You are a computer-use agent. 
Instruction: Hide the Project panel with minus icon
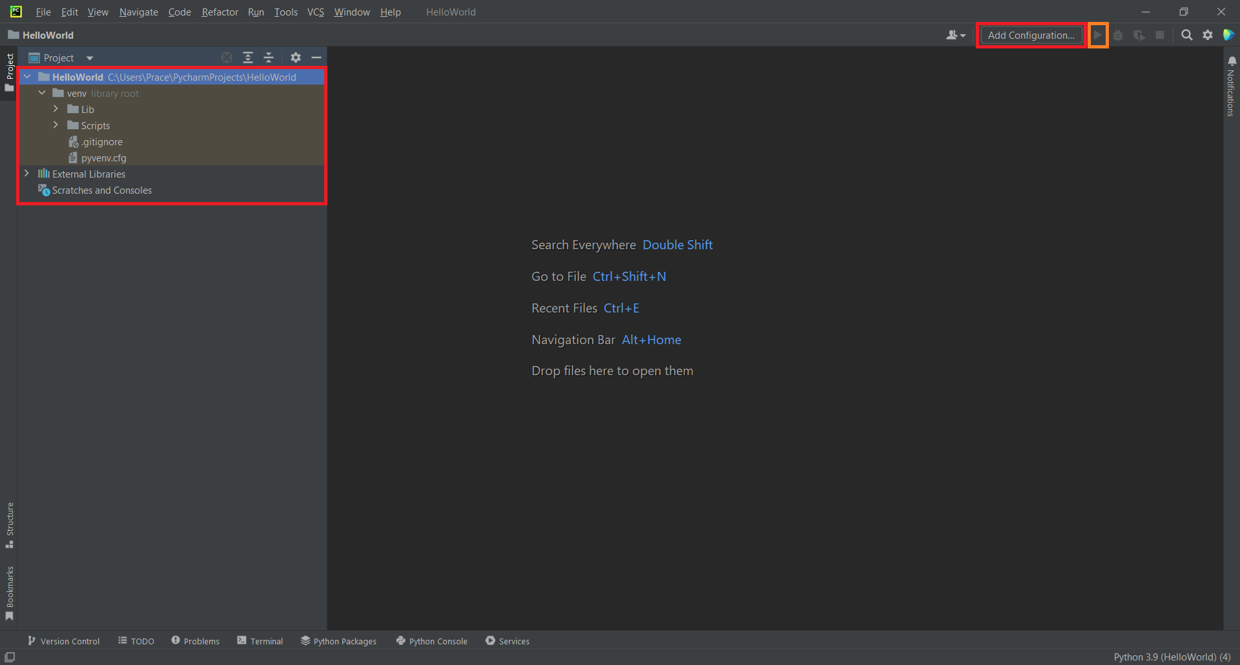[x=316, y=57]
